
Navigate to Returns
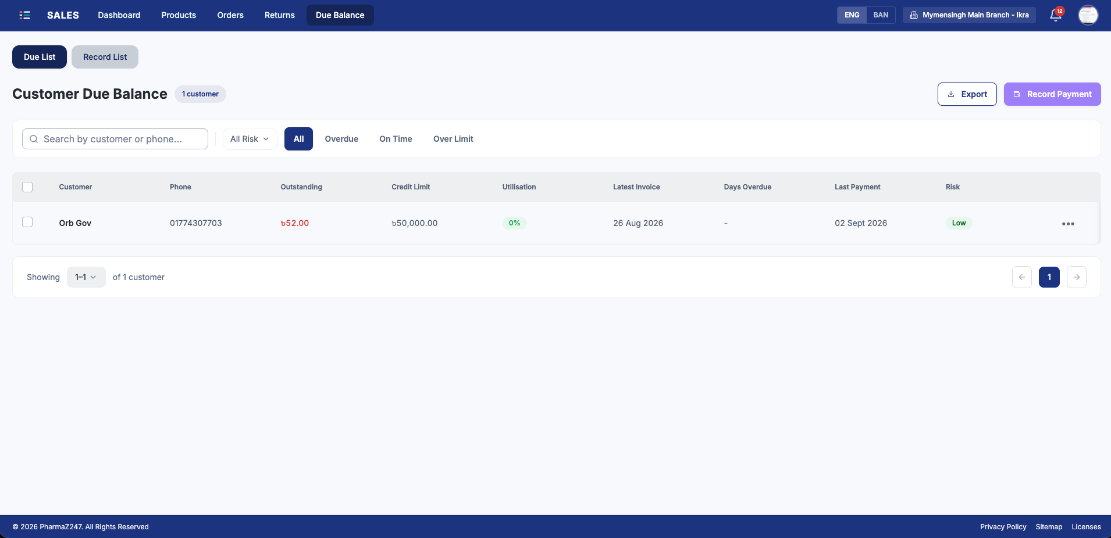pos(280,15)
